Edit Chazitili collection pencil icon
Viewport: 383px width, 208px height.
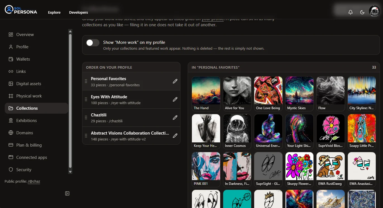point(175,118)
